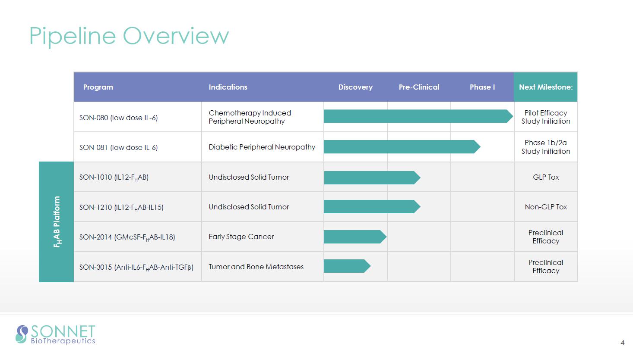Select the Indications column header

[228, 87]
